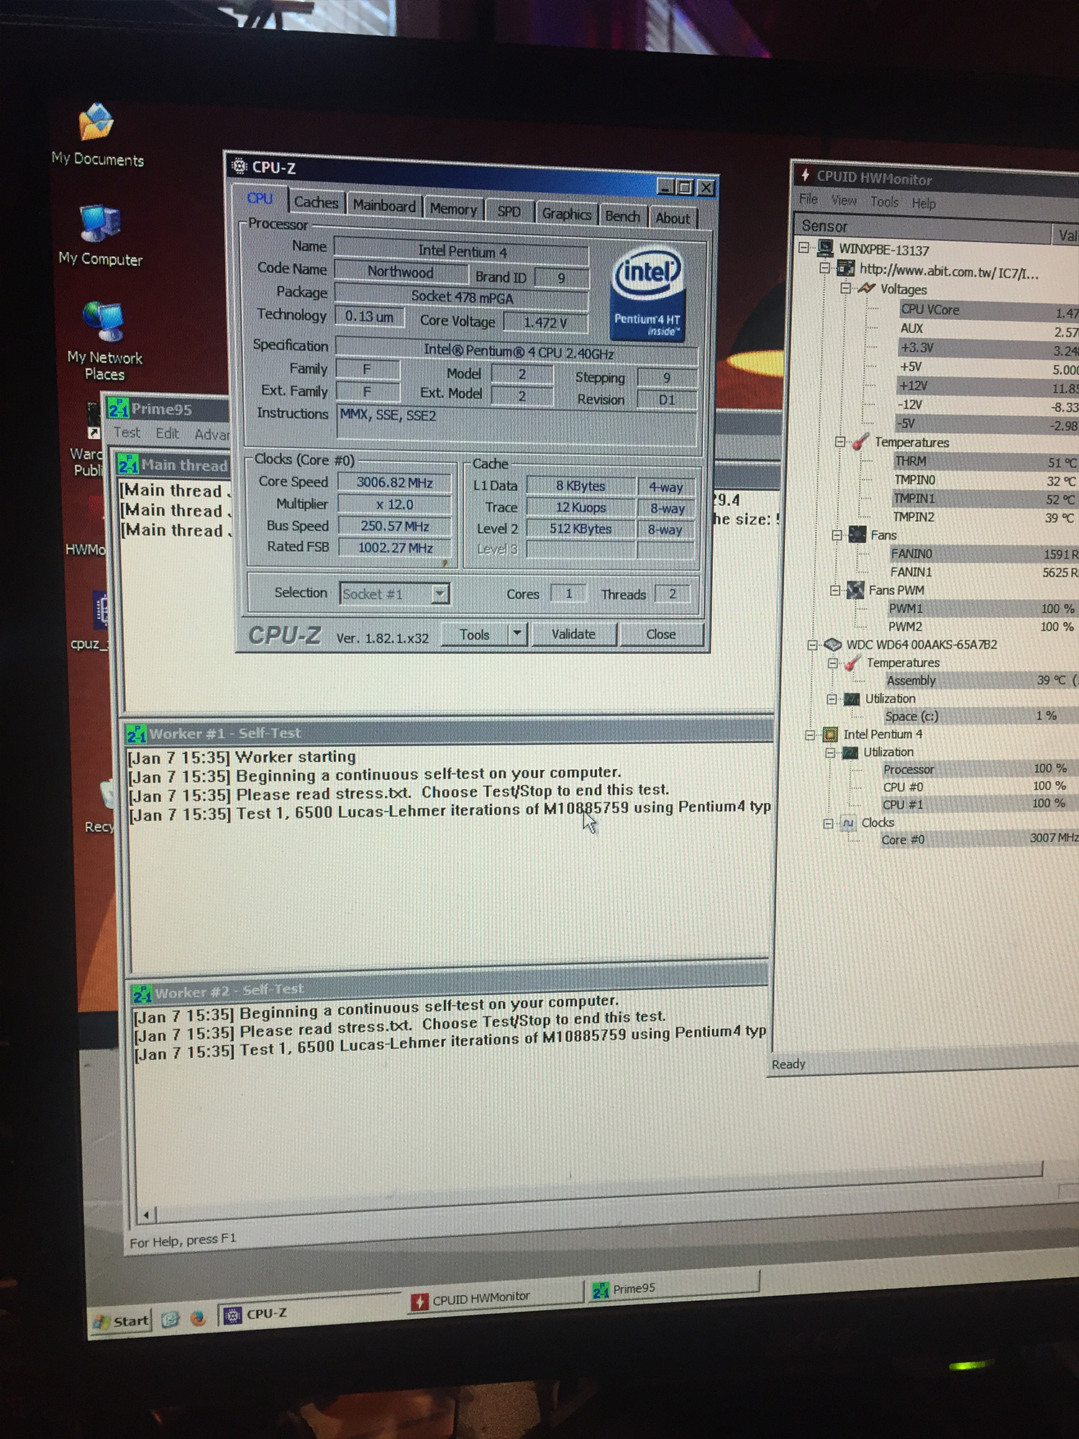Click the Prime95 window title icon
The height and width of the screenshot is (1439, 1079).
pyautogui.click(x=118, y=409)
